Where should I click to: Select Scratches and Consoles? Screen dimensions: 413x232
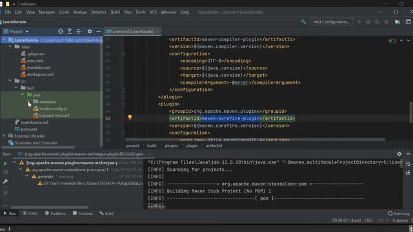[36, 142]
